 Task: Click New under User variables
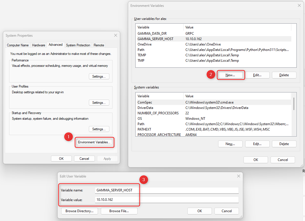tap(230, 75)
